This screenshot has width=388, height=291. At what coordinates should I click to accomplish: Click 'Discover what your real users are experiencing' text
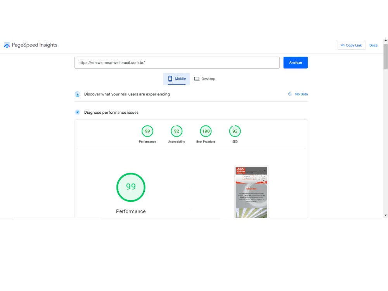pyautogui.click(x=127, y=94)
